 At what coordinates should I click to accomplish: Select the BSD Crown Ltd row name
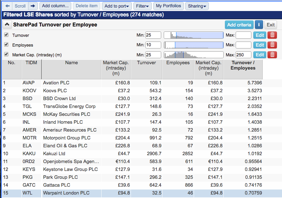tap(59, 99)
